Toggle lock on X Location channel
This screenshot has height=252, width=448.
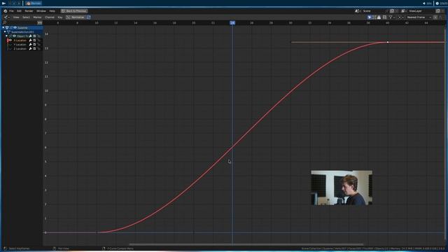point(38,41)
